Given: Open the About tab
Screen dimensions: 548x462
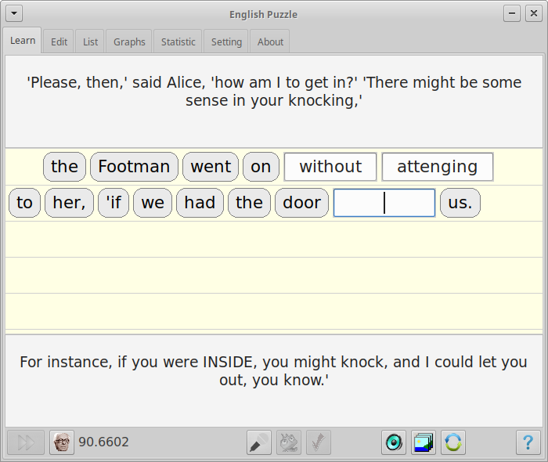Looking at the screenshot, I should [x=270, y=42].
